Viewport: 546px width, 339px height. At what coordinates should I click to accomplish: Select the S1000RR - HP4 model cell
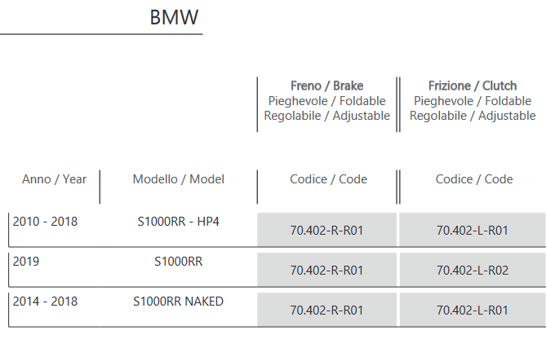[x=178, y=222]
